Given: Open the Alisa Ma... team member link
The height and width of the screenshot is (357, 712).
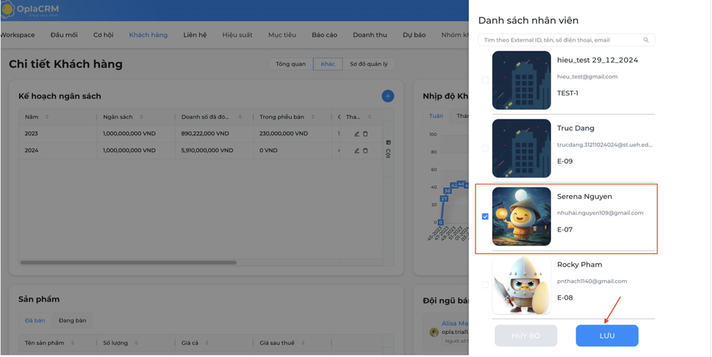Looking at the screenshot, I should coord(455,324).
